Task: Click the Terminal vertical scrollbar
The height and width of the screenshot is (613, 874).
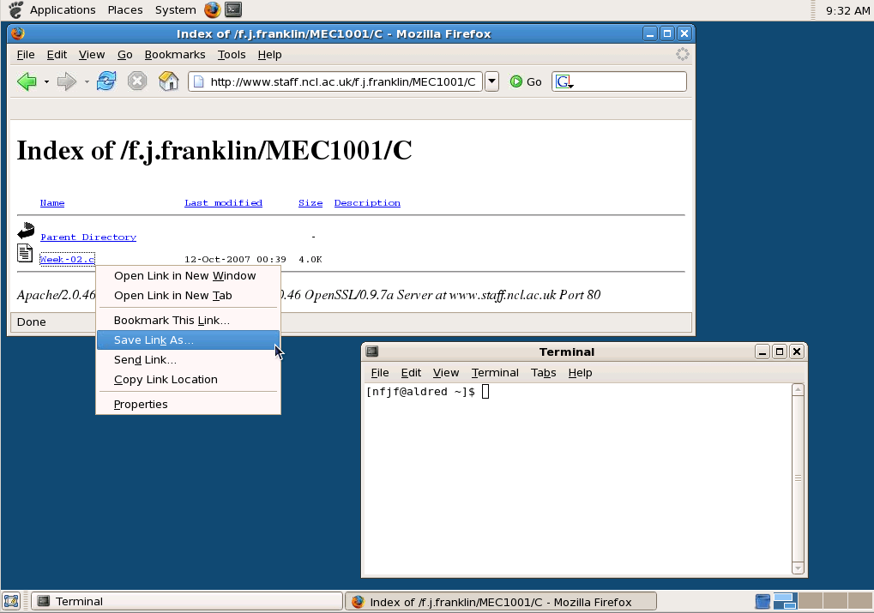Action: tap(798, 478)
